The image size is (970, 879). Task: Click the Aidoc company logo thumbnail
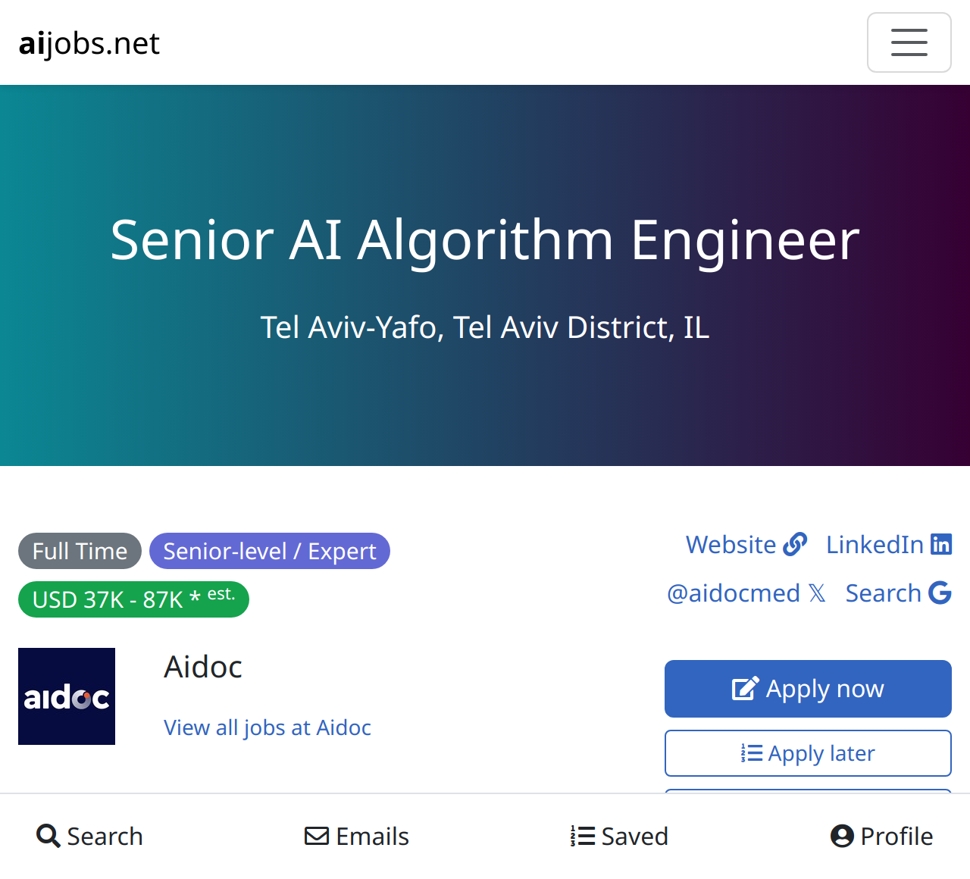click(x=67, y=696)
